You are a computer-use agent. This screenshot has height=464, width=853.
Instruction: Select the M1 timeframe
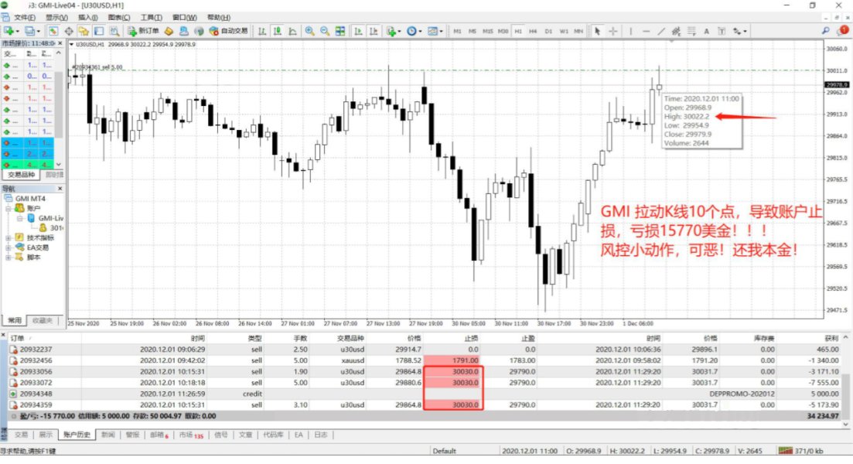(457, 31)
